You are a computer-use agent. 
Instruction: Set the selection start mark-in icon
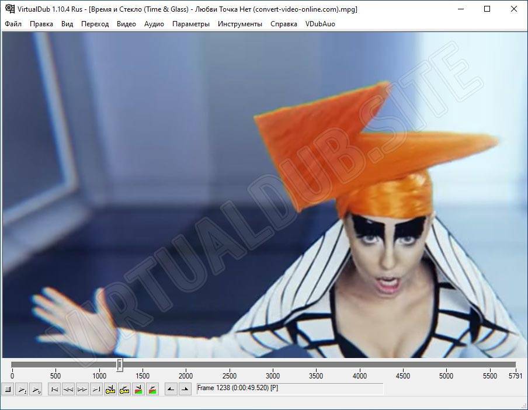[x=171, y=389]
